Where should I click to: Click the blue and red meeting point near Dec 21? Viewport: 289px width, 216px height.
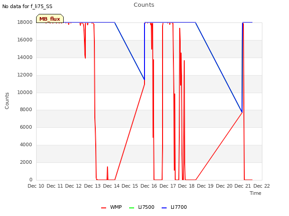242,112
